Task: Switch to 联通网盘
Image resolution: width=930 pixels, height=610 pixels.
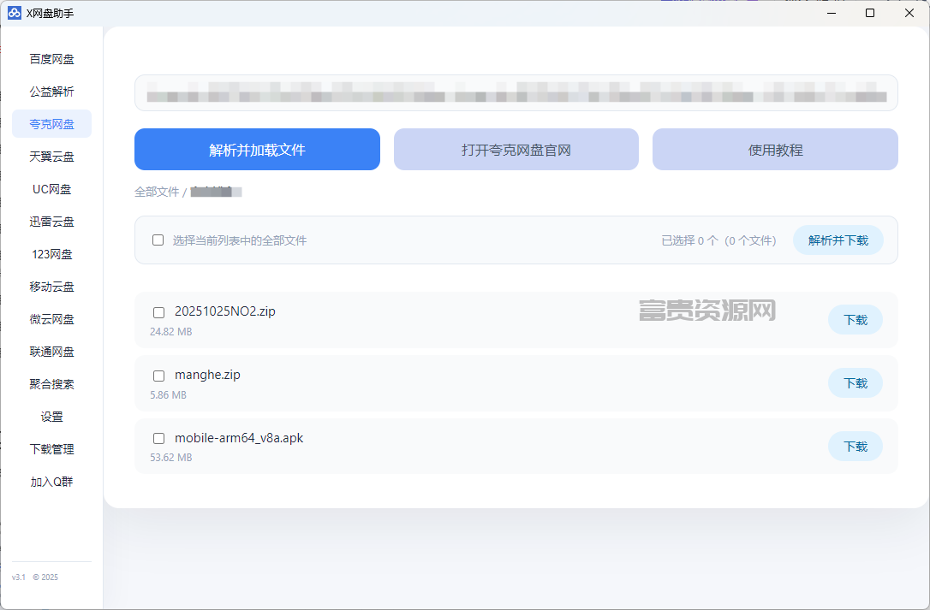Action: [51, 352]
